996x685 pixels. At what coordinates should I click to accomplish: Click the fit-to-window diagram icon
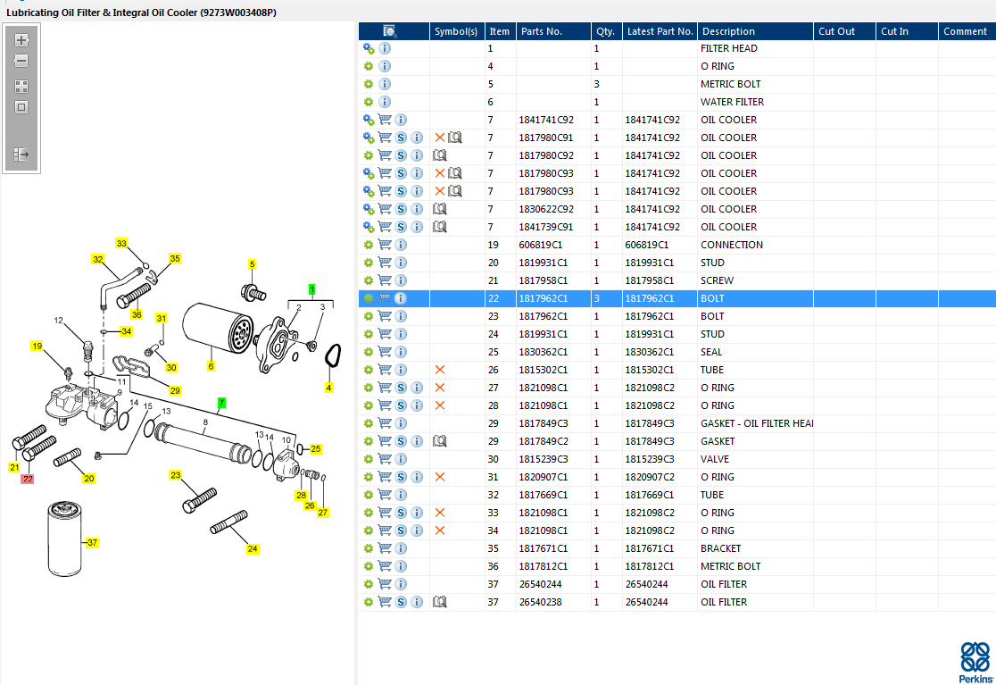(x=21, y=107)
